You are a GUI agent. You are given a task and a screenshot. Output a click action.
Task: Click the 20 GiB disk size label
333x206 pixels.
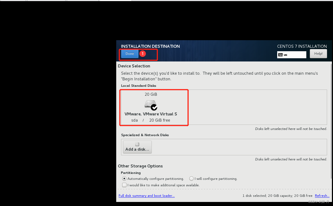point(151,94)
